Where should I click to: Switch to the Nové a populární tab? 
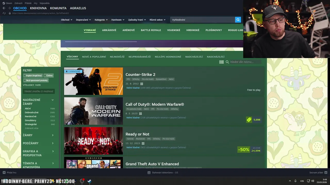tap(94, 57)
